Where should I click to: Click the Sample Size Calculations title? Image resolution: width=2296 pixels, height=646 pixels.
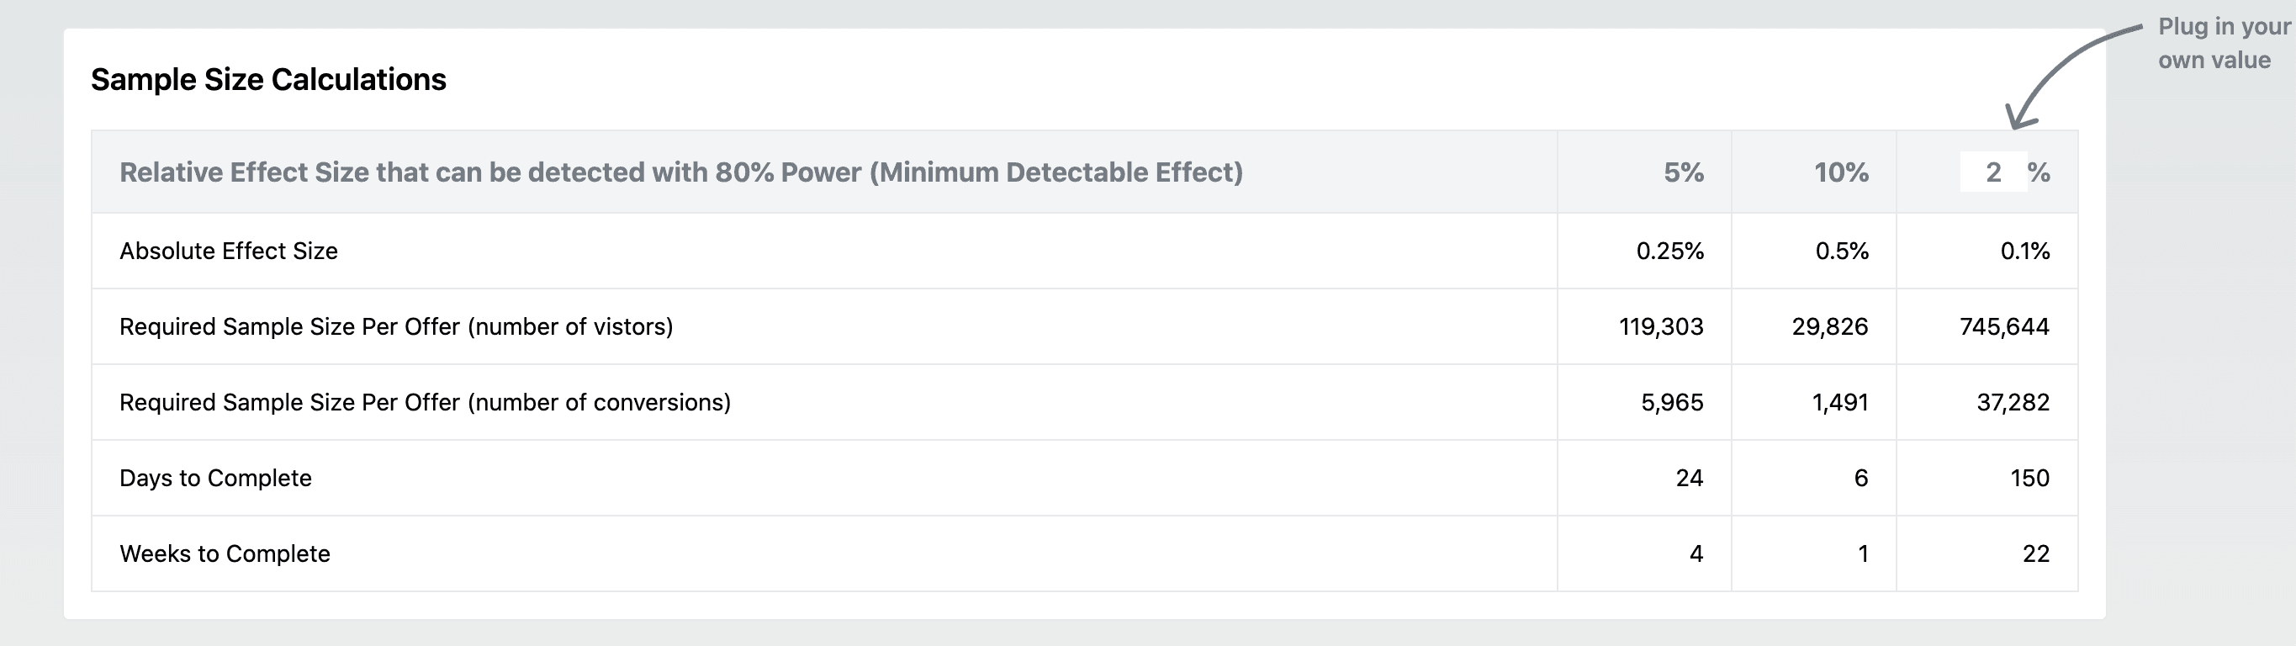pos(267,79)
